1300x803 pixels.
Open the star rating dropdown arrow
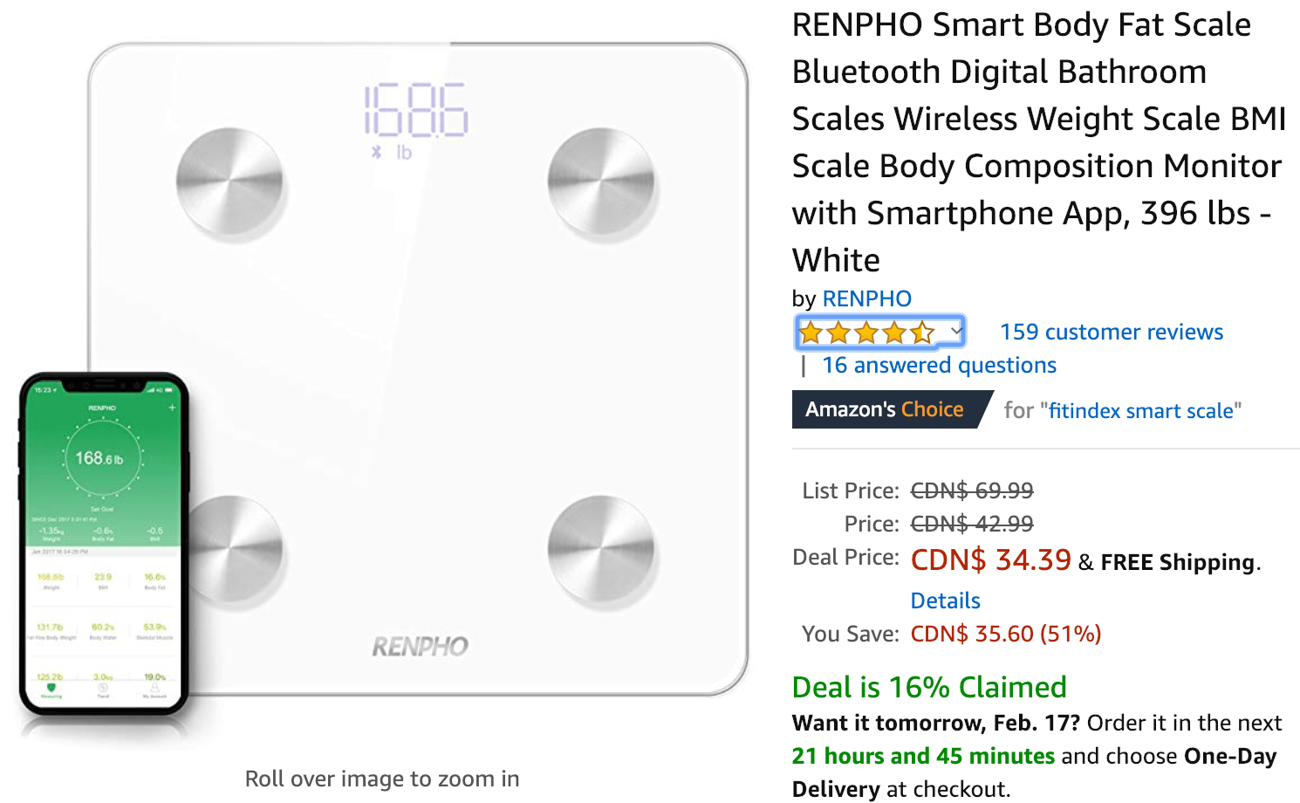pyautogui.click(x=956, y=331)
